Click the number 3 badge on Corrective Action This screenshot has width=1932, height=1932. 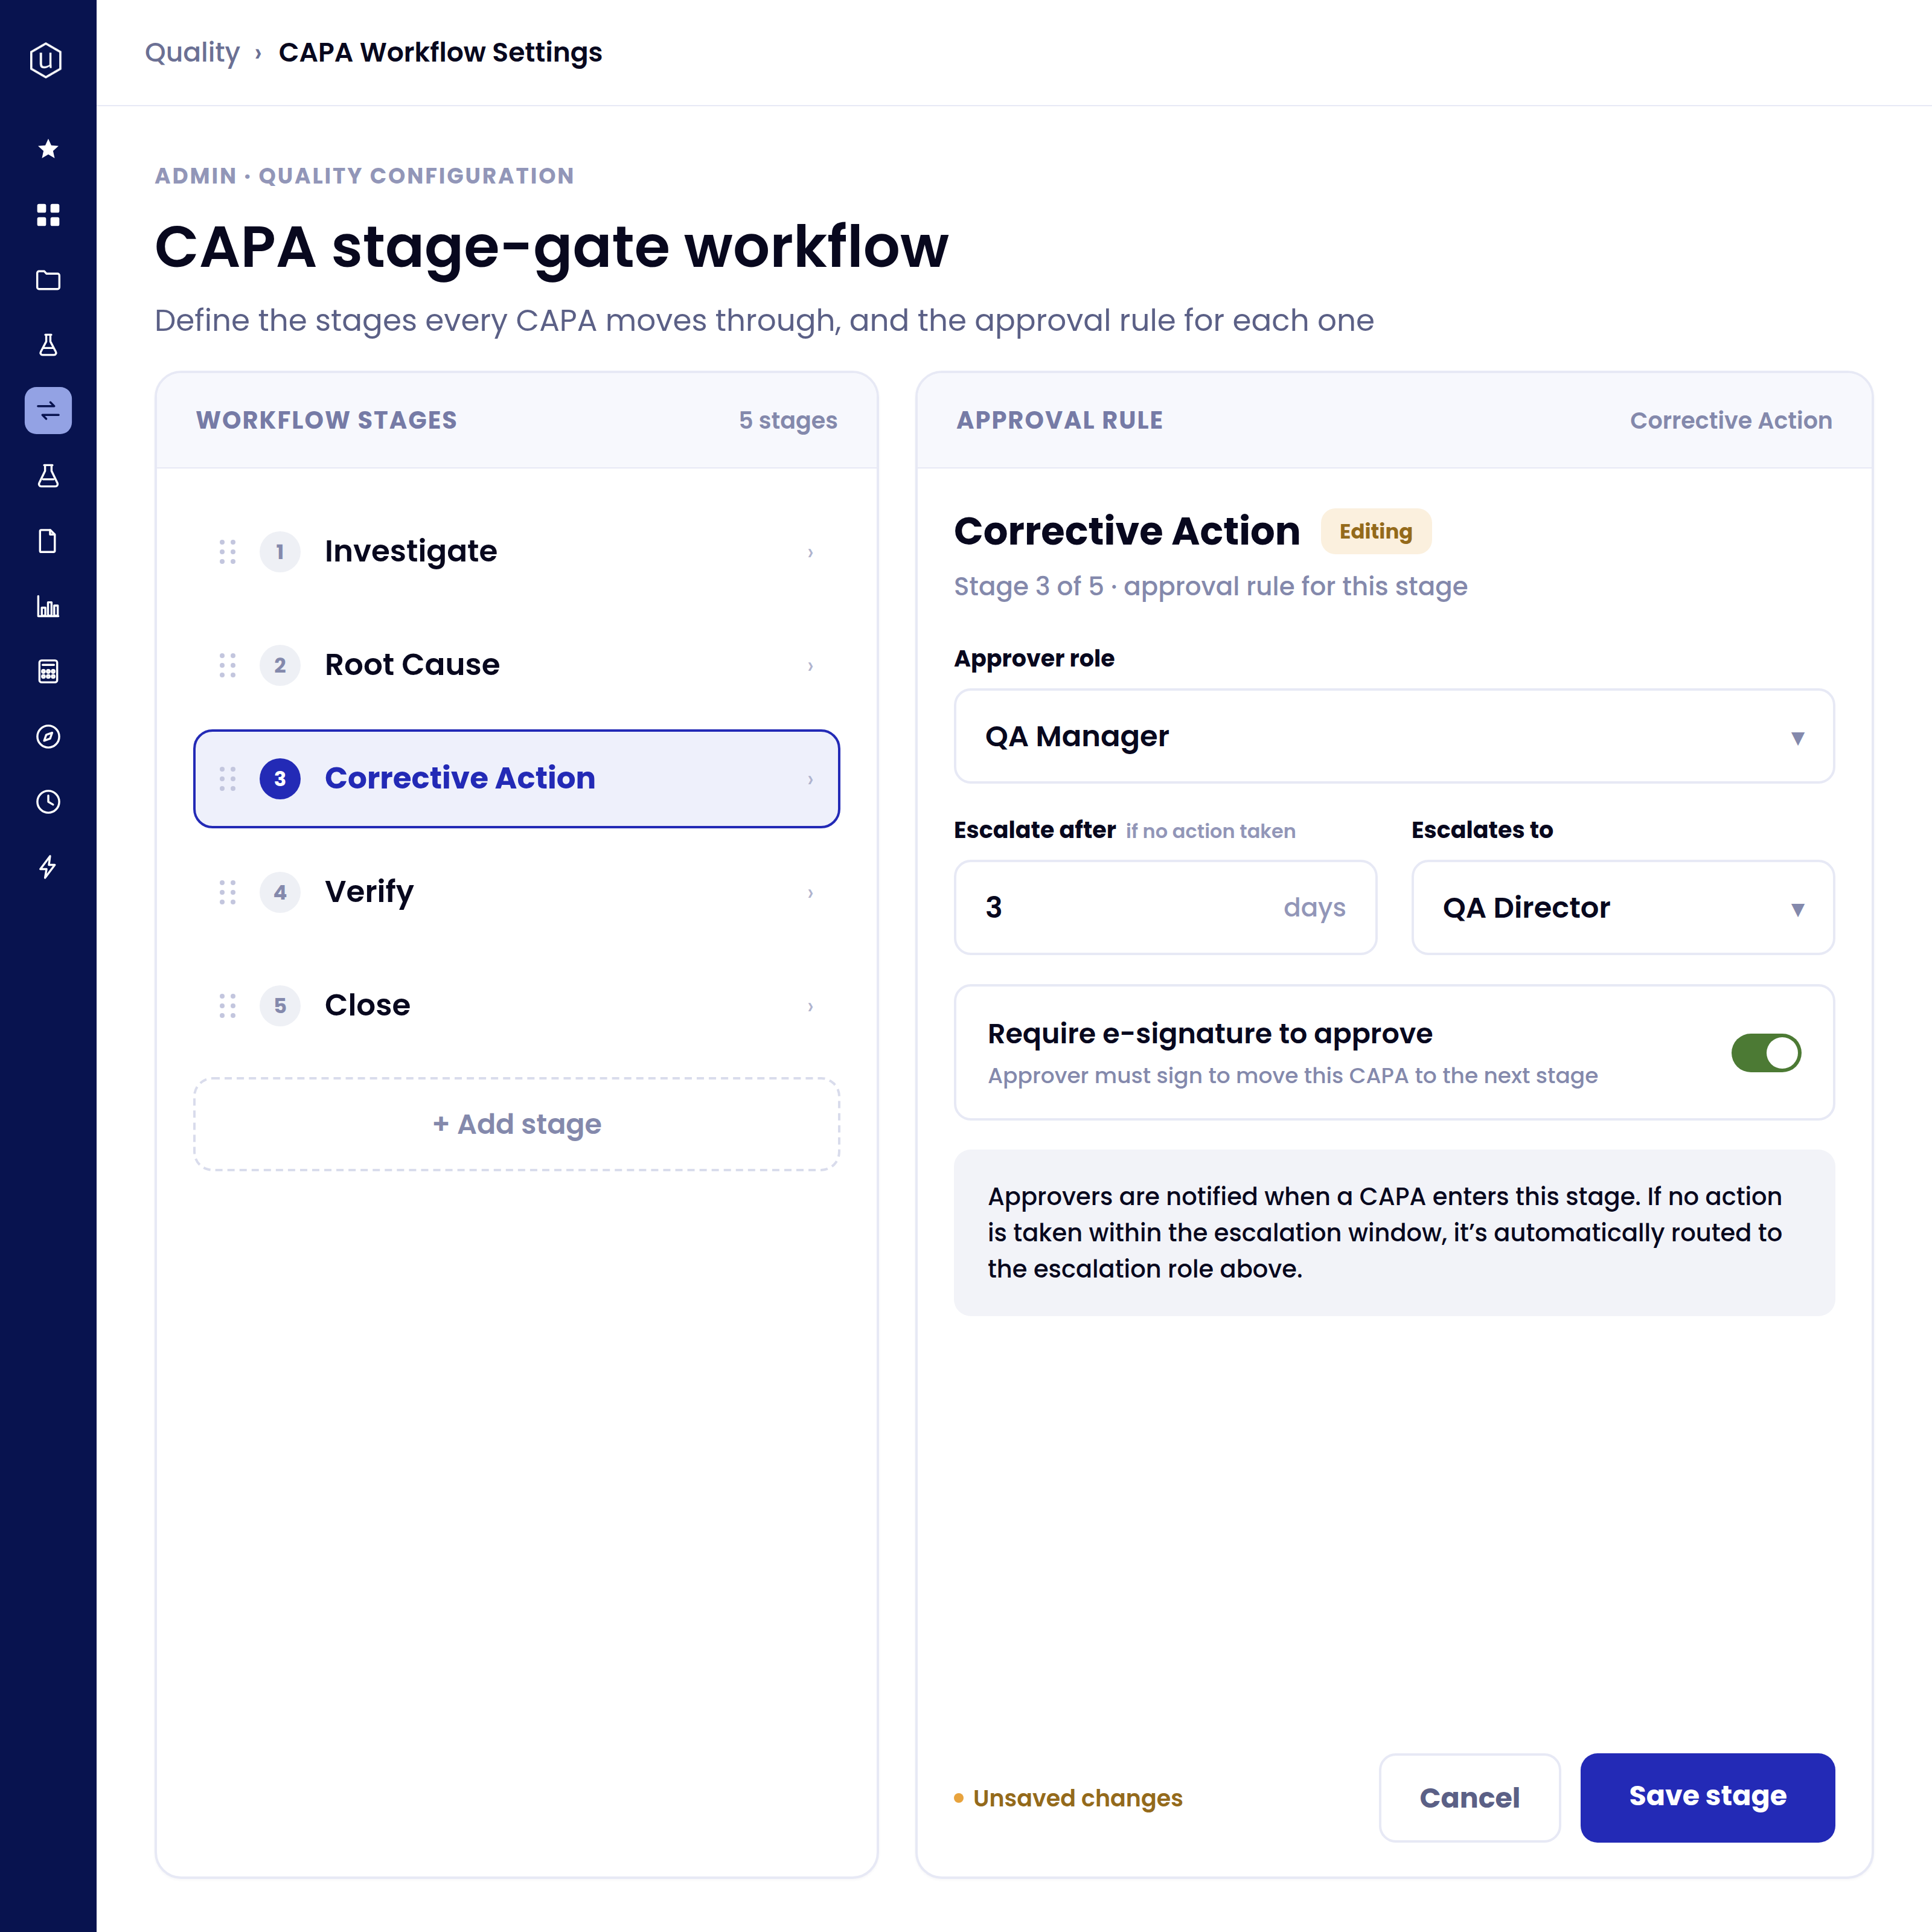(280, 778)
